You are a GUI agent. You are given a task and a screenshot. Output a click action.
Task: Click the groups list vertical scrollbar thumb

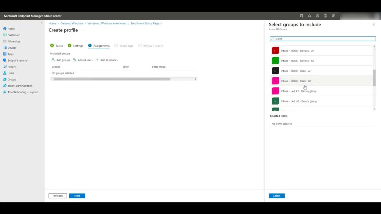coord(374,78)
